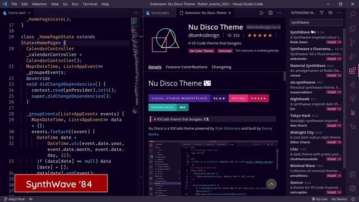Screen dimensions: 359x202
Task: Close the Extension: Nu Disco Theme tab
Action: [x=229, y=13]
